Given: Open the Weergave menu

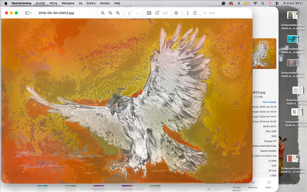Looking at the screenshot, I should 68,3.
